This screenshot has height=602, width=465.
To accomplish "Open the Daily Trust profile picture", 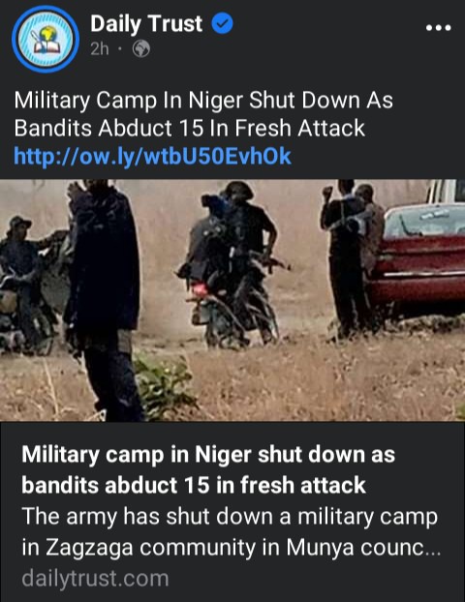I will tap(46, 39).
